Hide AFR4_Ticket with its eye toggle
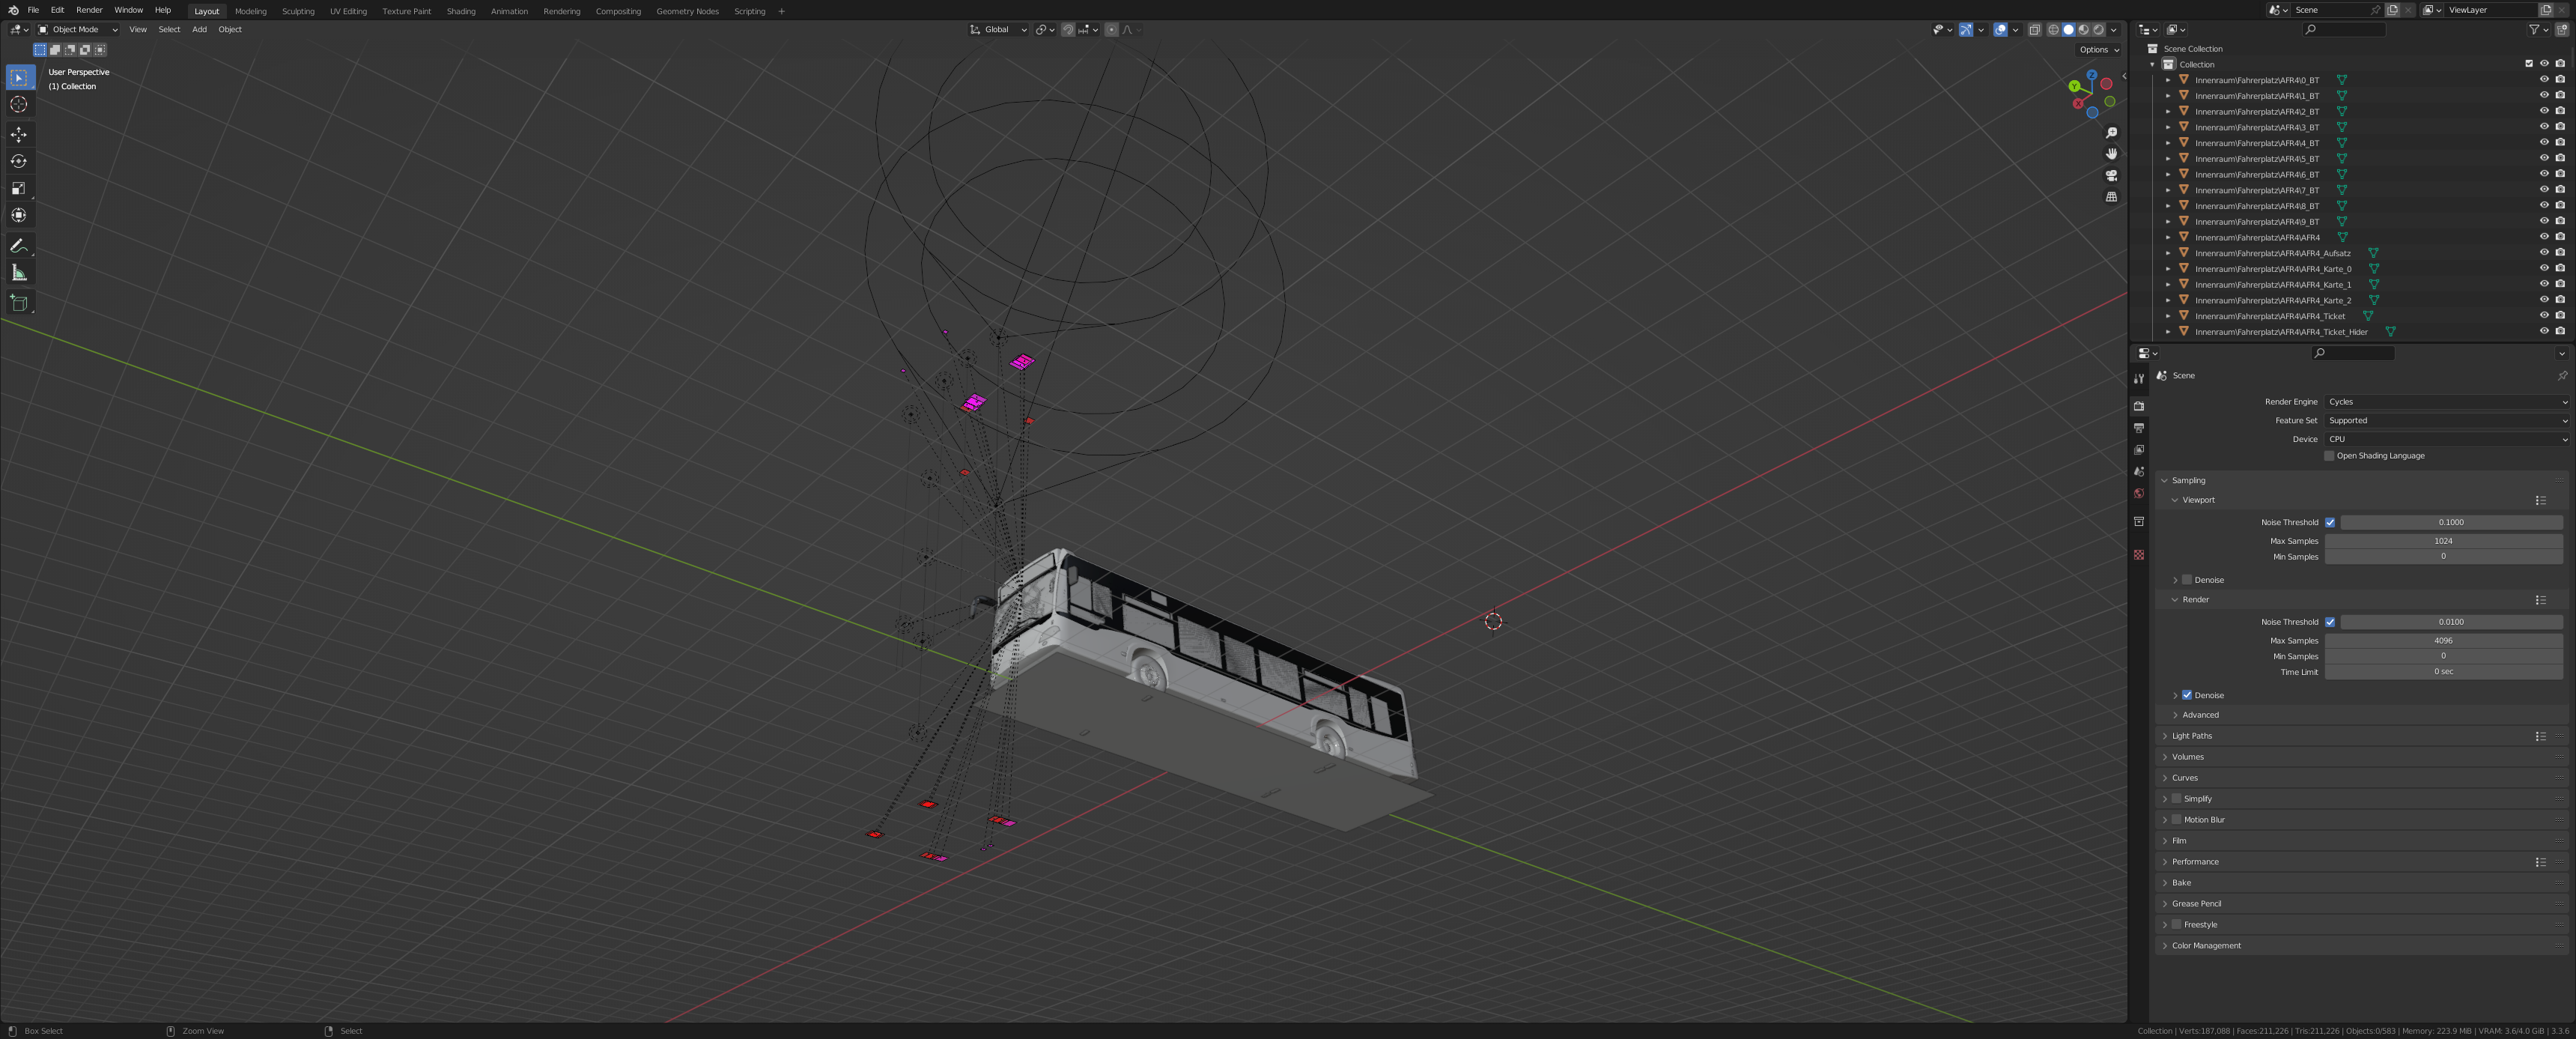This screenshot has height=1039, width=2576. pyautogui.click(x=2543, y=315)
